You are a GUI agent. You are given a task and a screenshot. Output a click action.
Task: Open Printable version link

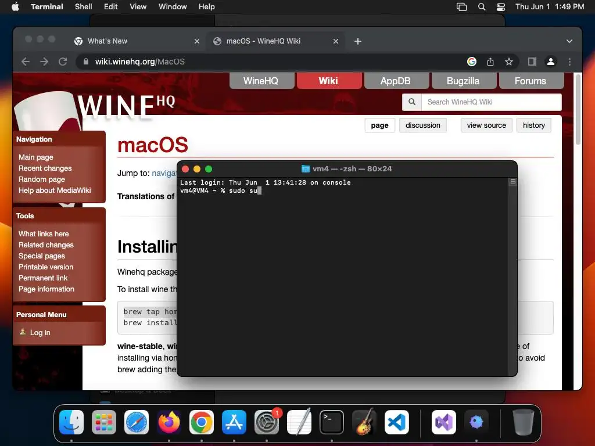pos(46,267)
